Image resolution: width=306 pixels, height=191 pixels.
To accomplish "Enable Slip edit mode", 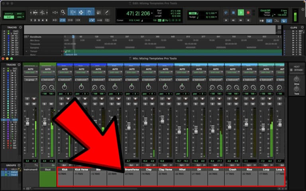I will (9, 17).
